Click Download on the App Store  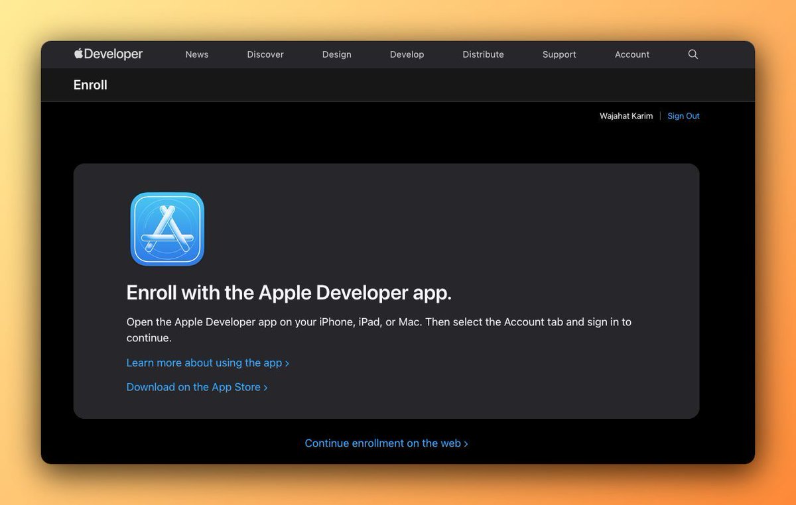coord(192,387)
